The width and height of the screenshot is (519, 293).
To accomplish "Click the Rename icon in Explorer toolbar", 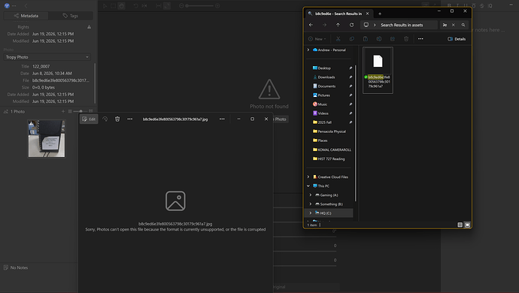I will pos(378,39).
